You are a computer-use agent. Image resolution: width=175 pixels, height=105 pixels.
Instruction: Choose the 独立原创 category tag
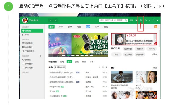coord(128,54)
